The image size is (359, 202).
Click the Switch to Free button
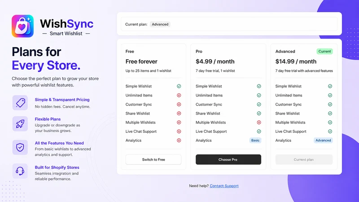(153, 159)
